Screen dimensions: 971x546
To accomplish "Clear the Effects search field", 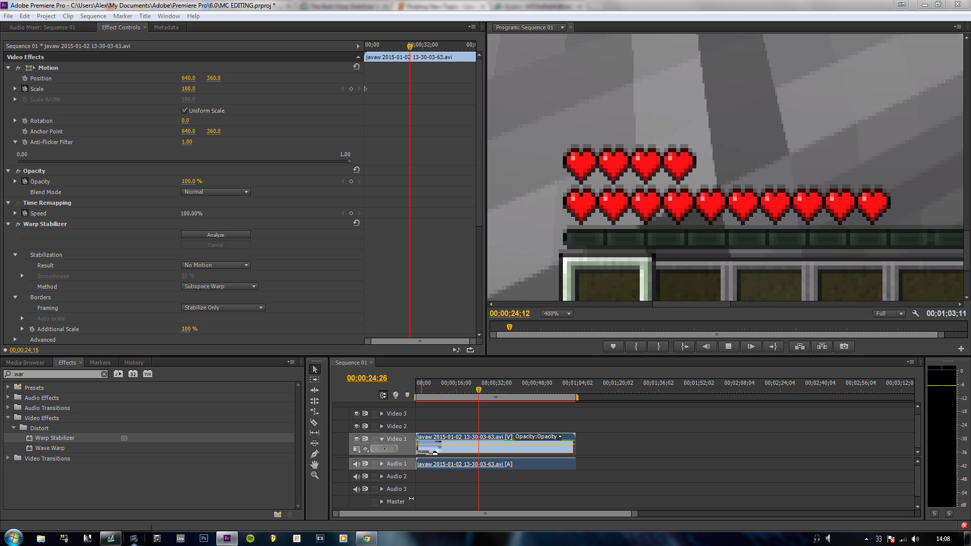I will pyautogui.click(x=104, y=374).
